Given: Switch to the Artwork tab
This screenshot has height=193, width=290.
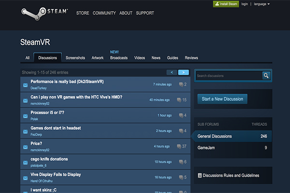Looking at the screenshot, I should pos(98,58).
